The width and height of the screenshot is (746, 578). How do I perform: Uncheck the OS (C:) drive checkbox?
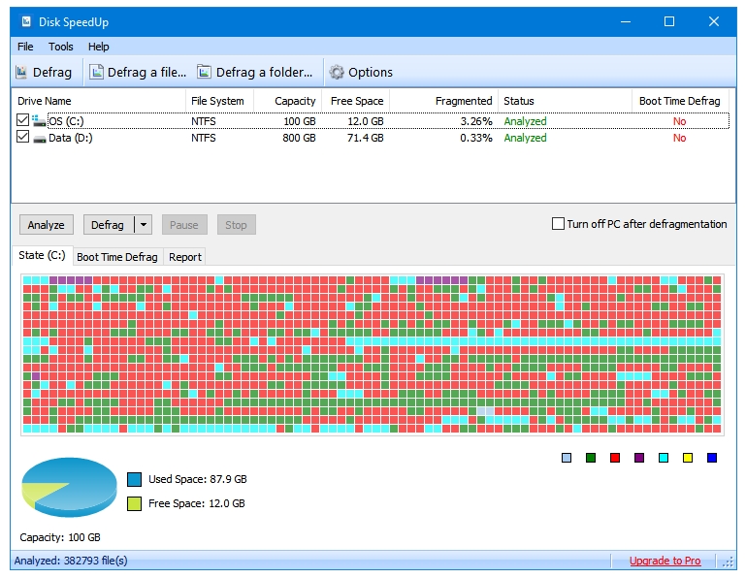(x=22, y=120)
